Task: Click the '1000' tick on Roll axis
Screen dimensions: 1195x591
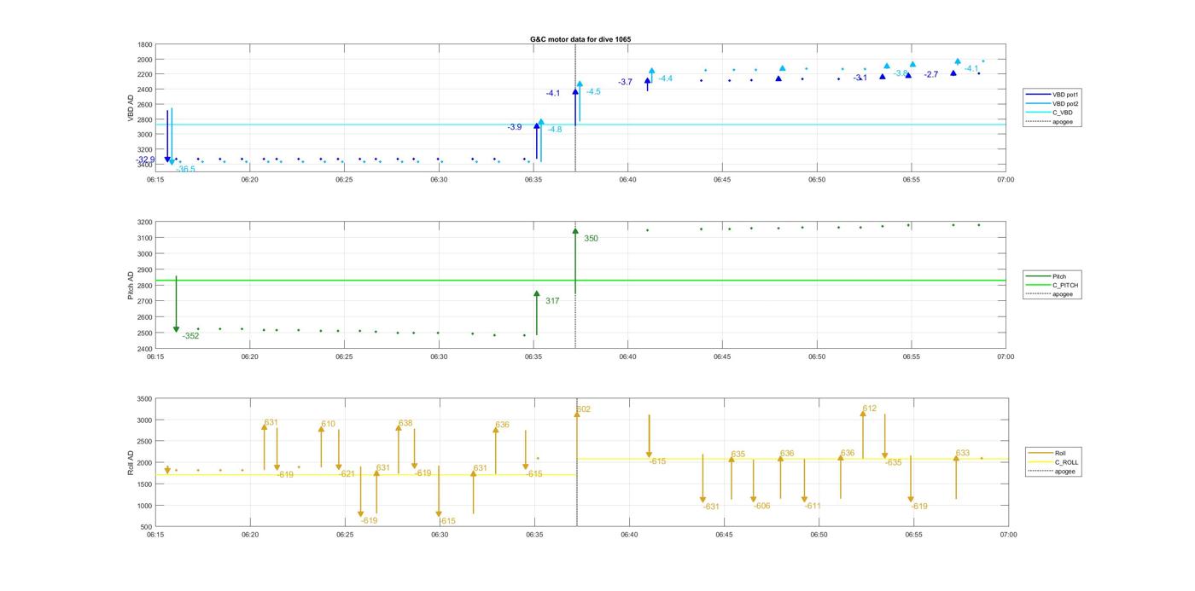Action: point(145,506)
